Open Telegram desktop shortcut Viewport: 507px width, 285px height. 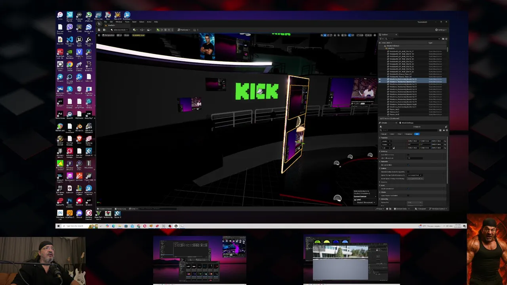coord(60,77)
